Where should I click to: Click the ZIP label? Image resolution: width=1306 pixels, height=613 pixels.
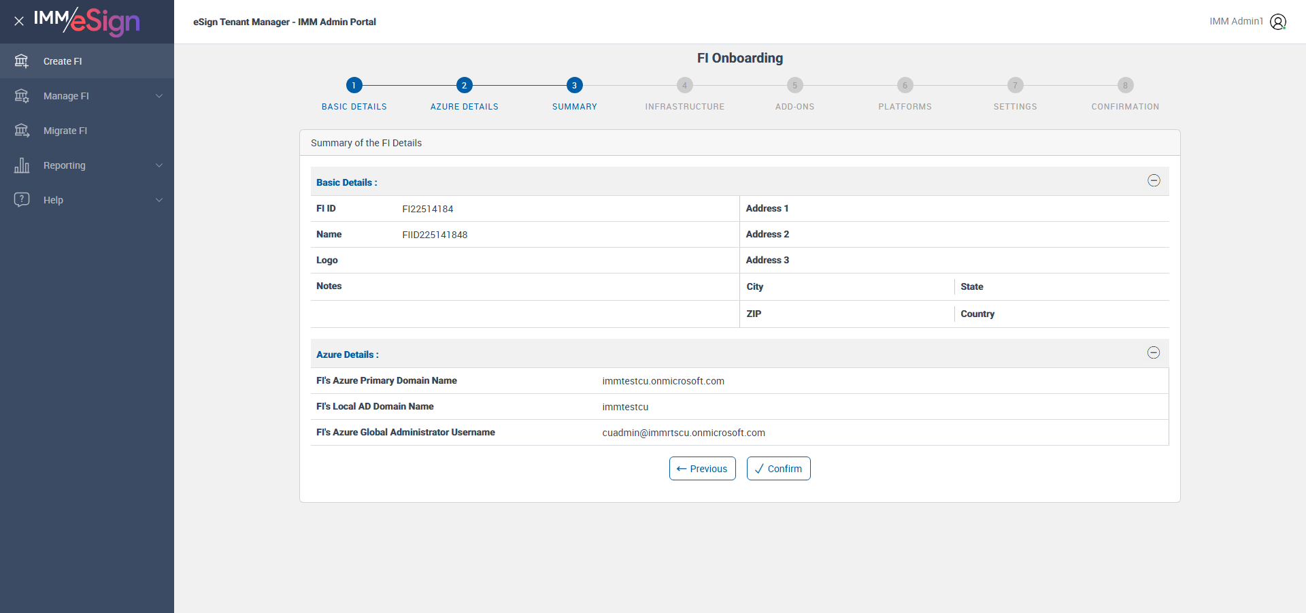point(754,314)
